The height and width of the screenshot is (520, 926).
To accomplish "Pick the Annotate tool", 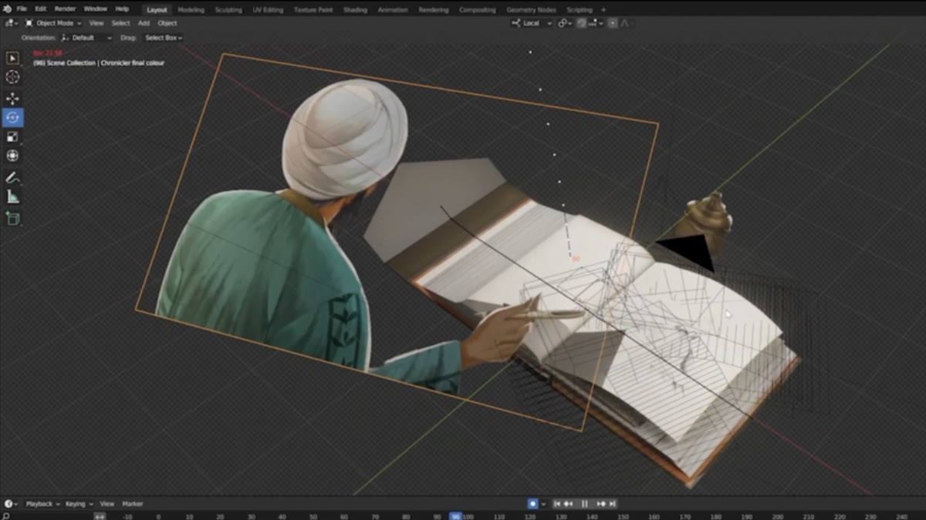I will (x=12, y=178).
